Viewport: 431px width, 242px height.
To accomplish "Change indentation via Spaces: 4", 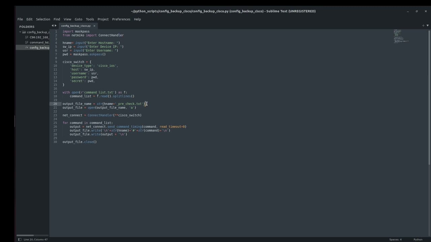I will (x=395, y=240).
